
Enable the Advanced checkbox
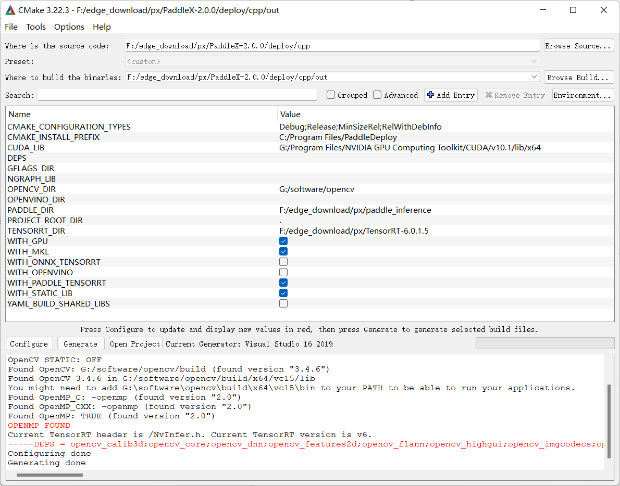pos(377,95)
